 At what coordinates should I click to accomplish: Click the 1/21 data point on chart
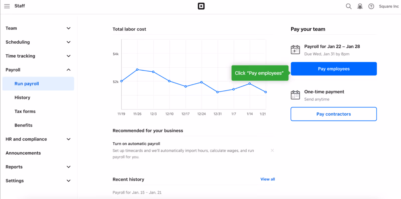click(265, 92)
